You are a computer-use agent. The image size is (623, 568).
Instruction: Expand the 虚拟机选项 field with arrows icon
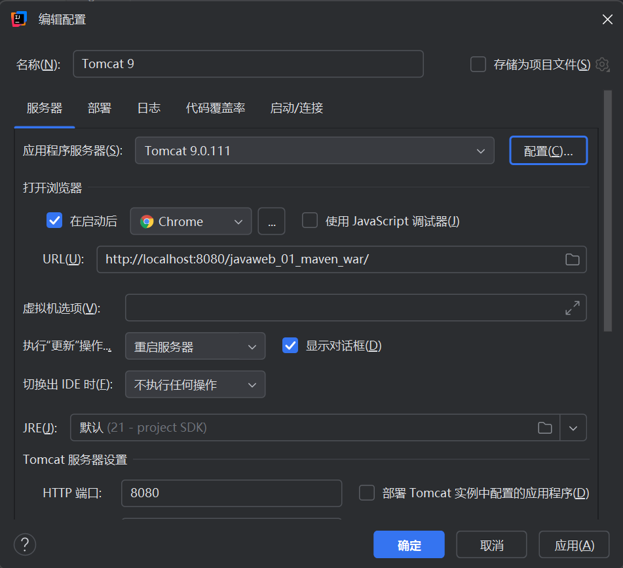(x=572, y=308)
